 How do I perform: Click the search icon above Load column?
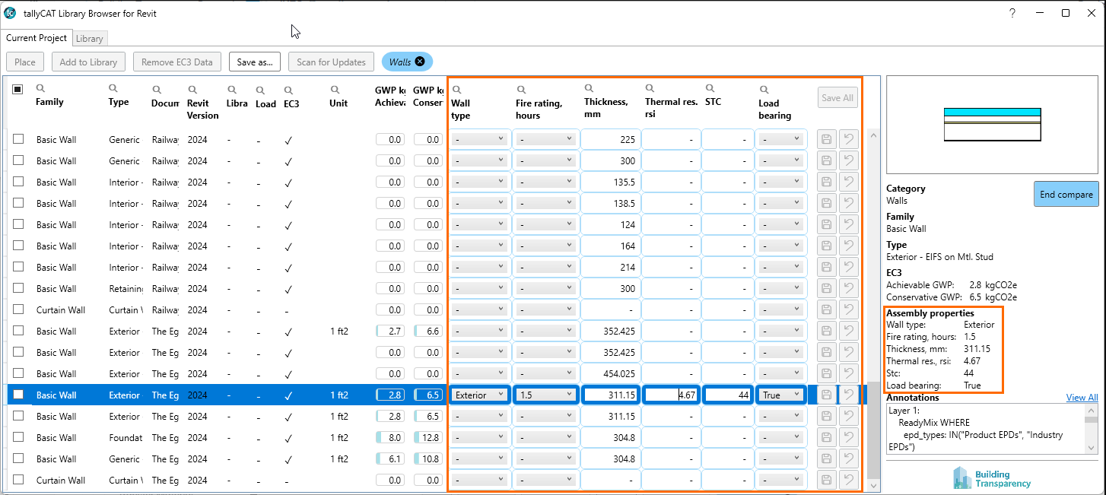tap(260, 89)
